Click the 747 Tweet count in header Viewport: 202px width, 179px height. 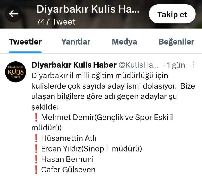[x=56, y=21]
